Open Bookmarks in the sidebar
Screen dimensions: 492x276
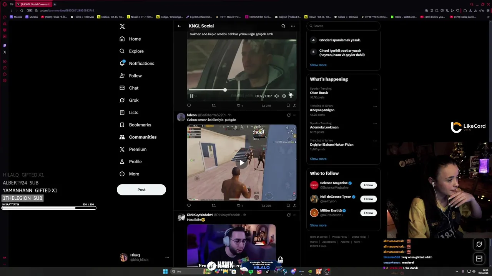135,125
